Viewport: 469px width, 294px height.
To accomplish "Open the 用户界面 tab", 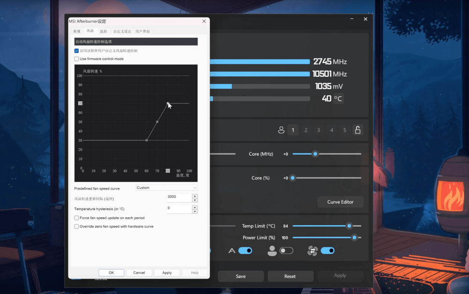I will coord(143,31).
